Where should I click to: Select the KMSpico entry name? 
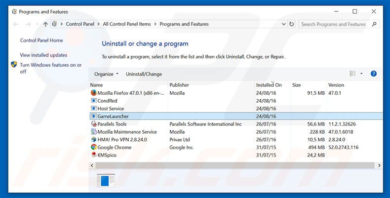107,155
